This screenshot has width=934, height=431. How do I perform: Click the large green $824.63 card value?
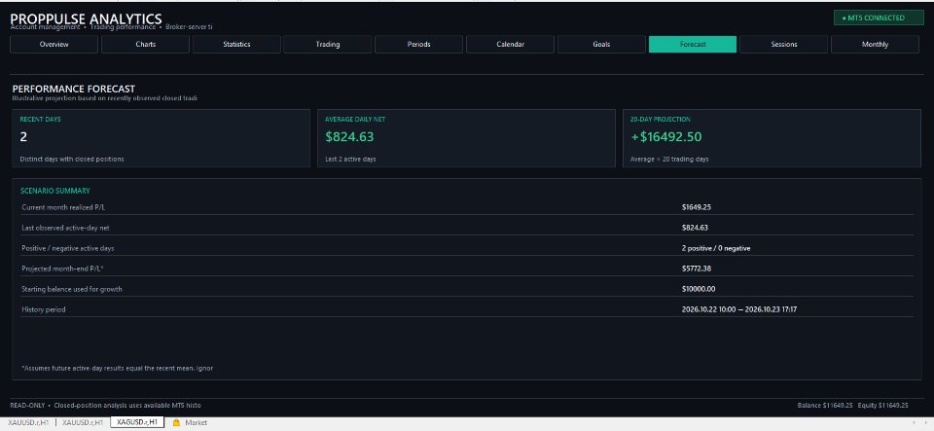(349, 137)
